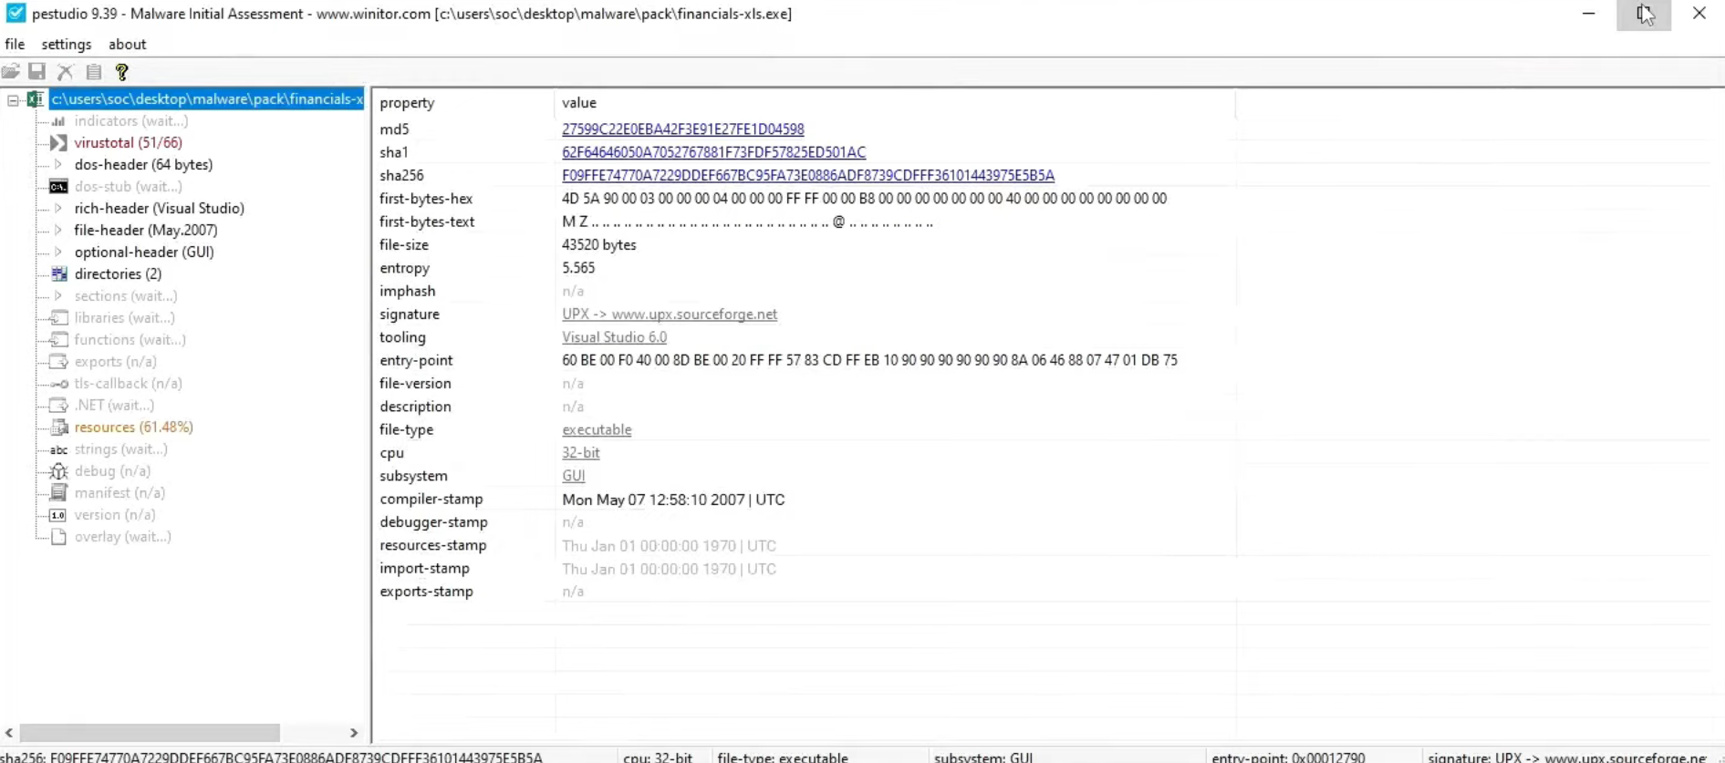Click the virustotal tree icon
The width and height of the screenshot is (1725, 763).
[x=58, y=142]
